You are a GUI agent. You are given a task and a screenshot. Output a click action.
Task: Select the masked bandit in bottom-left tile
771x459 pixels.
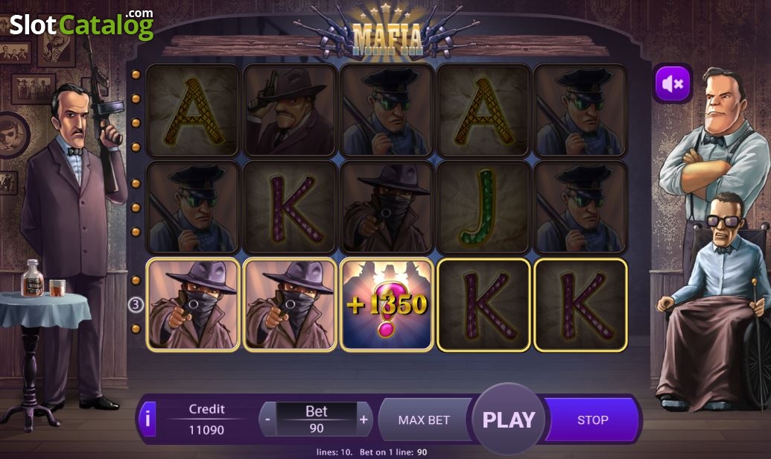(x=193, y=305)
